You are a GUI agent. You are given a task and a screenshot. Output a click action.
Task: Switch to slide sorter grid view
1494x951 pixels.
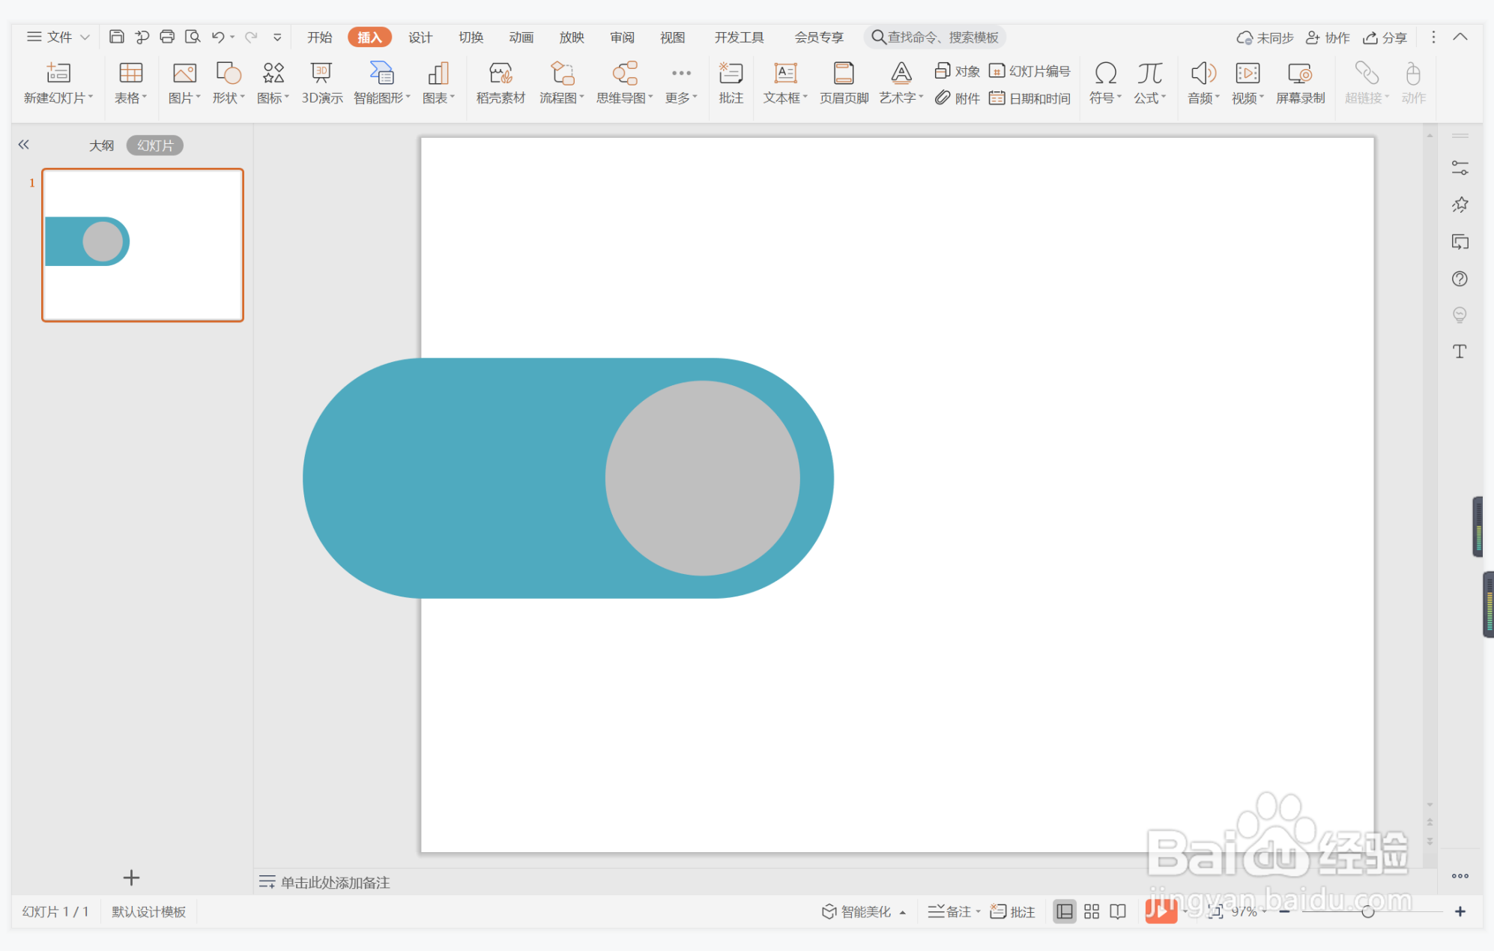point(1092,911)
